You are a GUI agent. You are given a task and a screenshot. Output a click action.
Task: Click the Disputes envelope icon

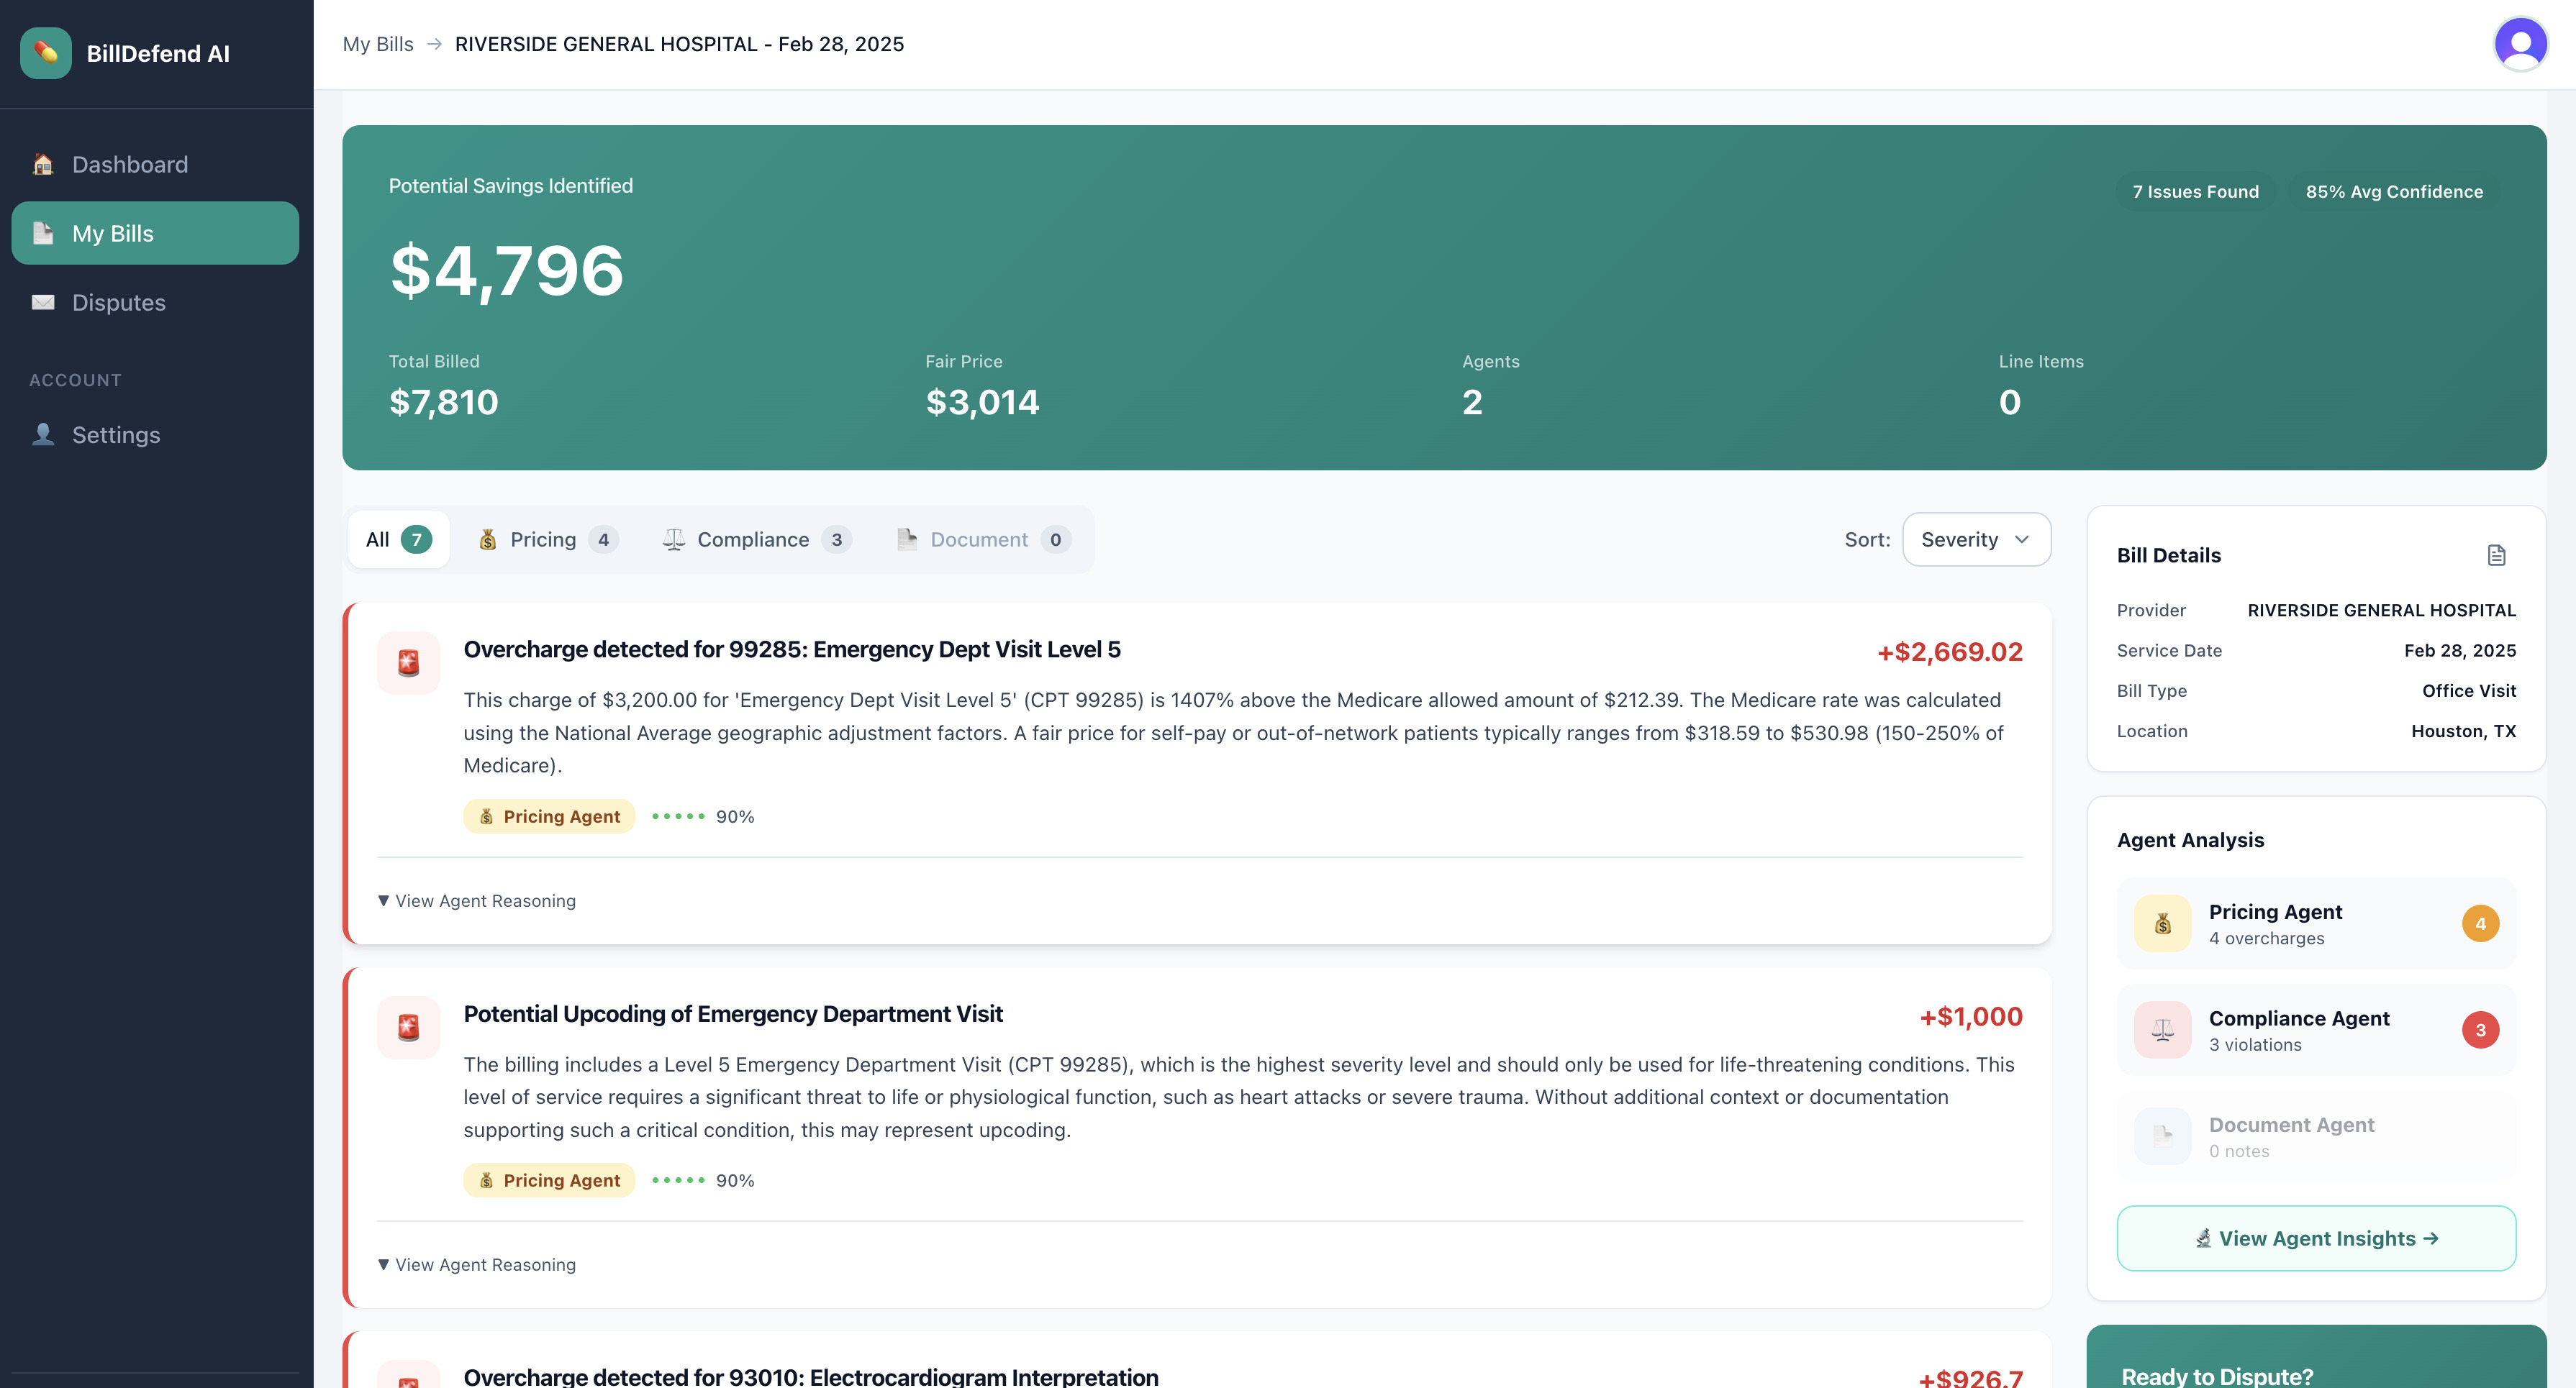tap(43, 302)
